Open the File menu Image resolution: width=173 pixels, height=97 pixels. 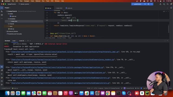tap(13, 1)
